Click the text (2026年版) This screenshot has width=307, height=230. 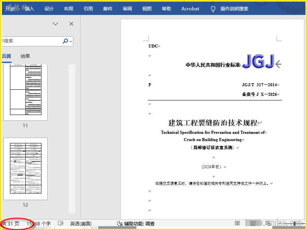212,167
